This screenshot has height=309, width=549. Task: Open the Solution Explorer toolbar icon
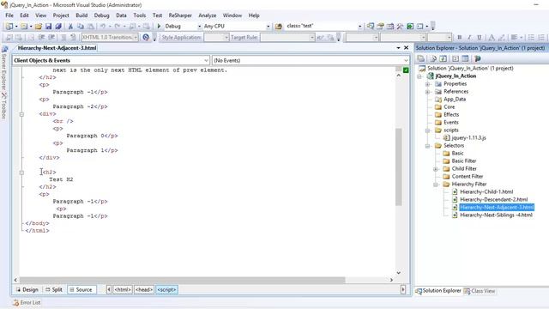tap(371, 26)
